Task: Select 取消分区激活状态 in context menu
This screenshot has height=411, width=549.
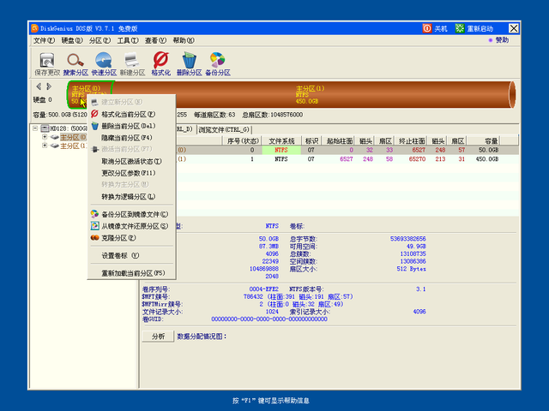Action: [131, 162]
